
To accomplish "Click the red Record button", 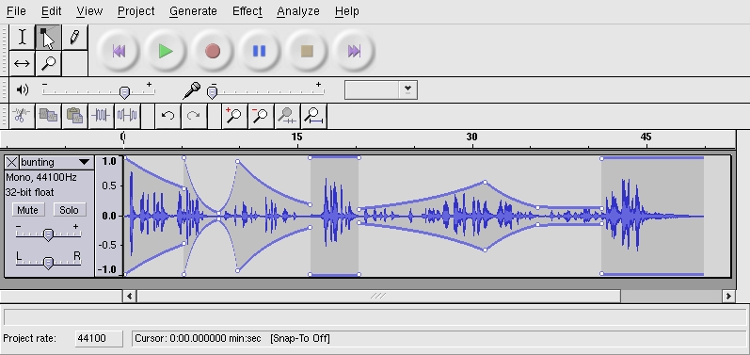I will [x=213, y=51].
